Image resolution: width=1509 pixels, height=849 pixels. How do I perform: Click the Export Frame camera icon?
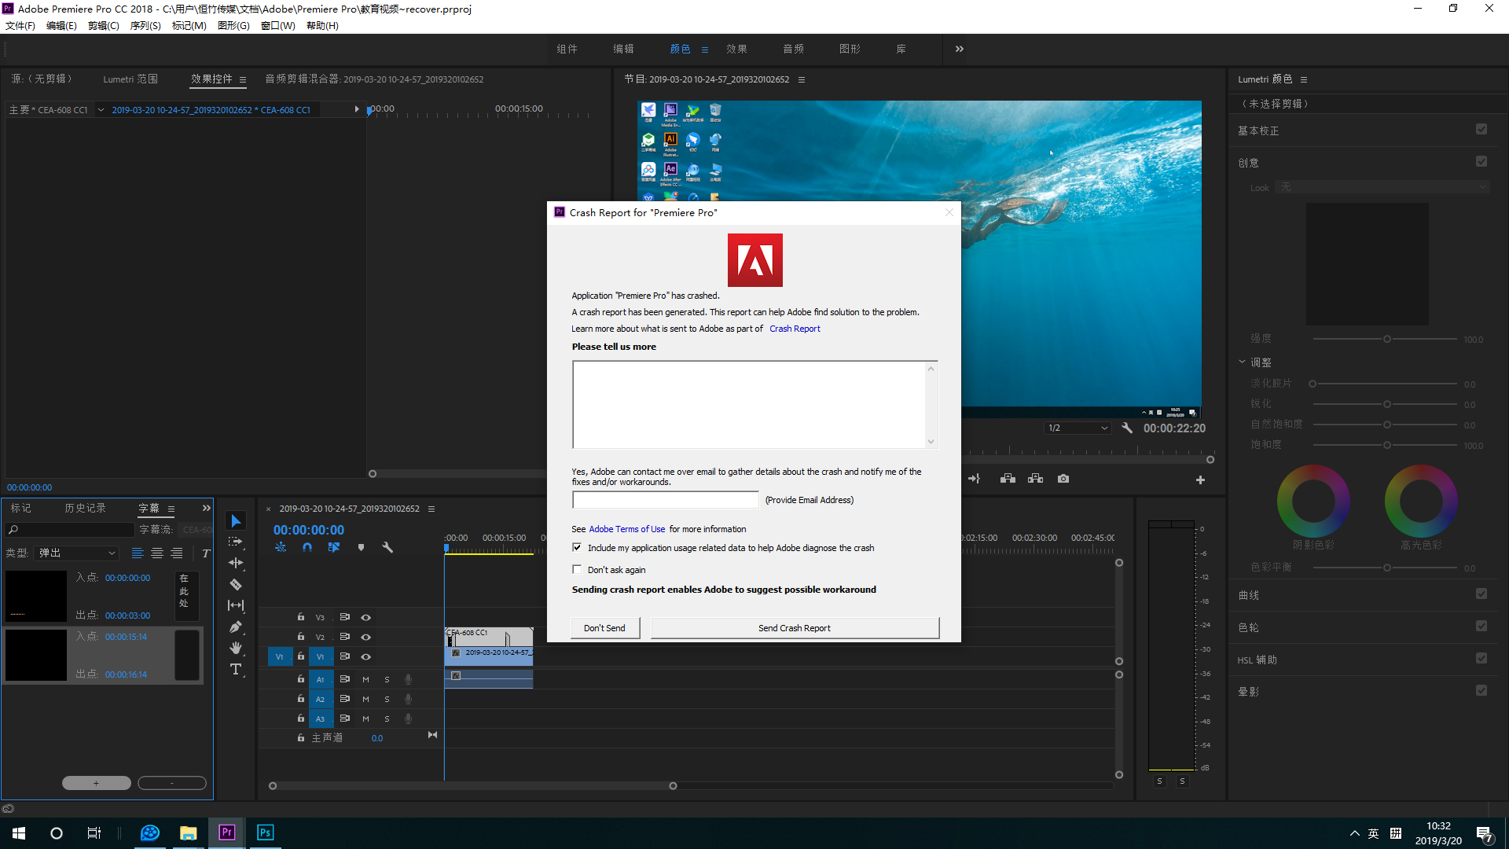click(x=1063, y=479)
